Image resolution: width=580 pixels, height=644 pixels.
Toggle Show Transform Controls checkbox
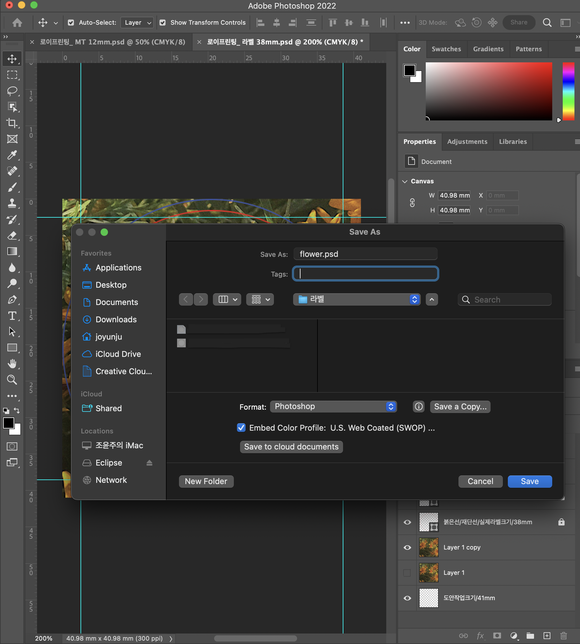click(163, 22)
